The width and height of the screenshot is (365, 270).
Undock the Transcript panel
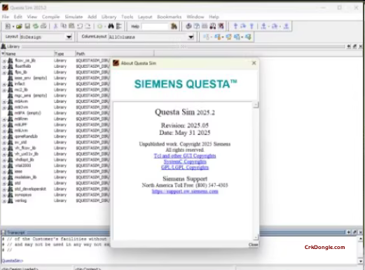pyautogui.click(x=354, y=232)
